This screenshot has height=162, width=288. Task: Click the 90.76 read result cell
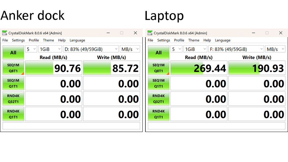[53, 68]
